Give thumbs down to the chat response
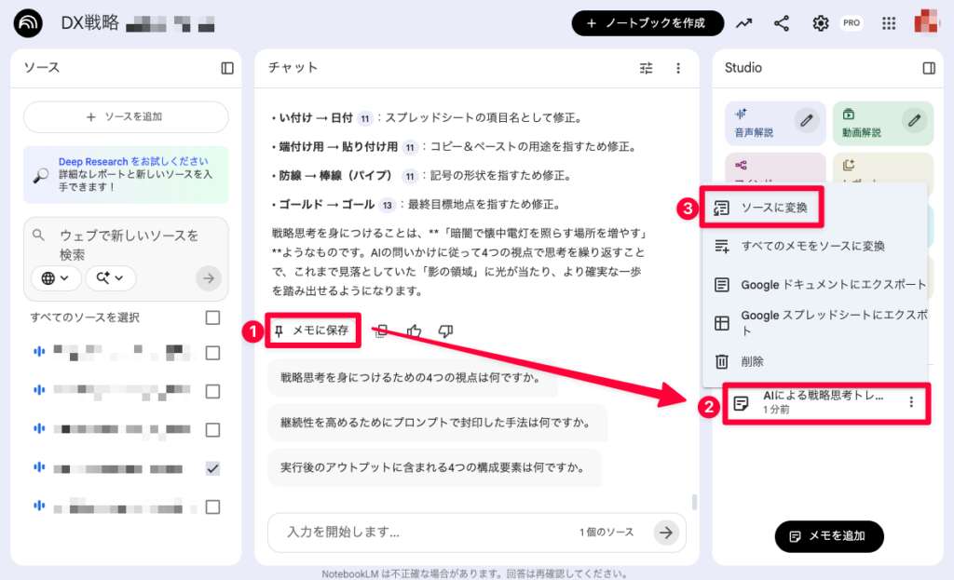 point(445,330)
